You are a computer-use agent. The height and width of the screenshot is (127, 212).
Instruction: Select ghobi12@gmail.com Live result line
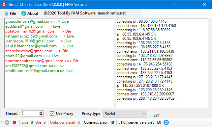[32, 56]
